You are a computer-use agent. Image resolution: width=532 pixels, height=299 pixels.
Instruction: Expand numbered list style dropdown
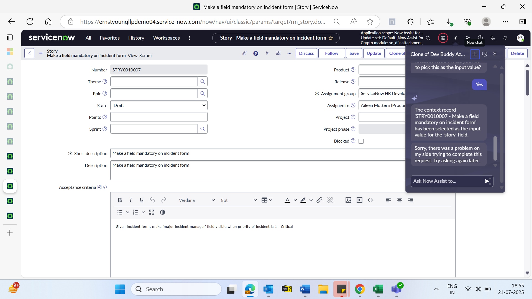coord(143,212)
